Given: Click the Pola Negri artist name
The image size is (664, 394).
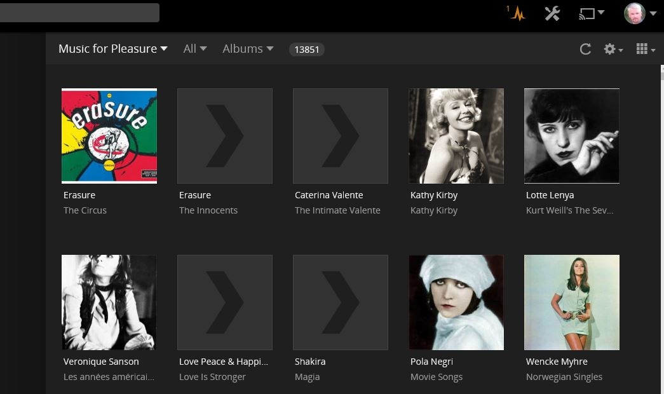Looking at the screenshot, I should [431, 362].
